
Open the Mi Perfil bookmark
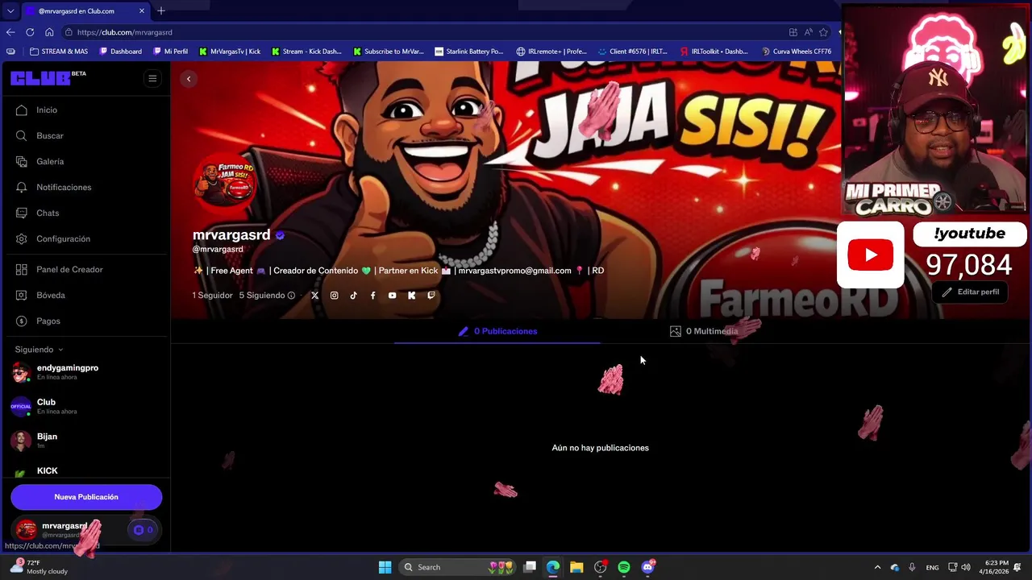170,52
